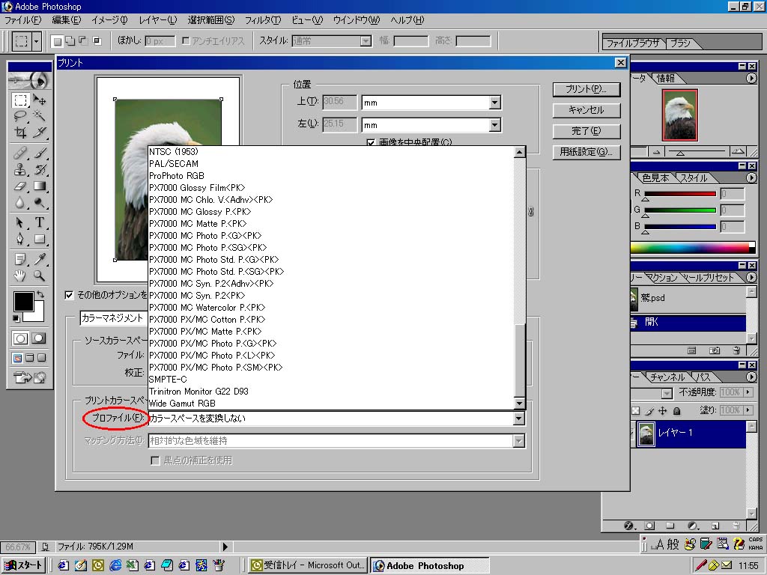Screen dimensions: 767x575
Task: Expand the マッチング方法 dropdown
Action: (518, 441)
